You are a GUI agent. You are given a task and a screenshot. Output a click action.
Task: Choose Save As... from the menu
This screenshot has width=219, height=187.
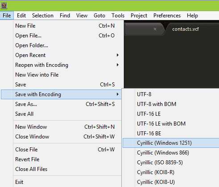tap(67, 104)
